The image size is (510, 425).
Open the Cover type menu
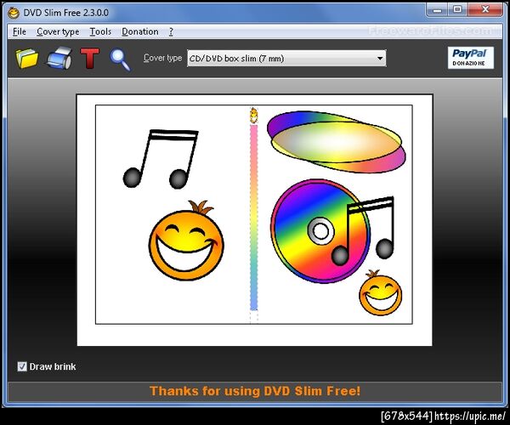pyautogui.click(x=58, y=31)
